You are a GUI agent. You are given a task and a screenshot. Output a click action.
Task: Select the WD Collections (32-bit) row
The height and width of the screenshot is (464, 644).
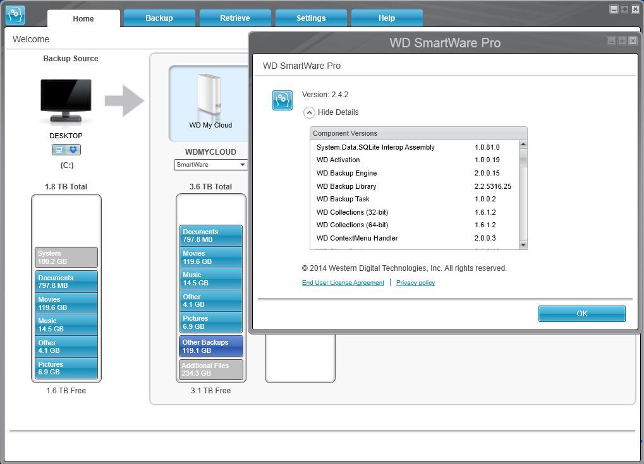coord(415,212)
